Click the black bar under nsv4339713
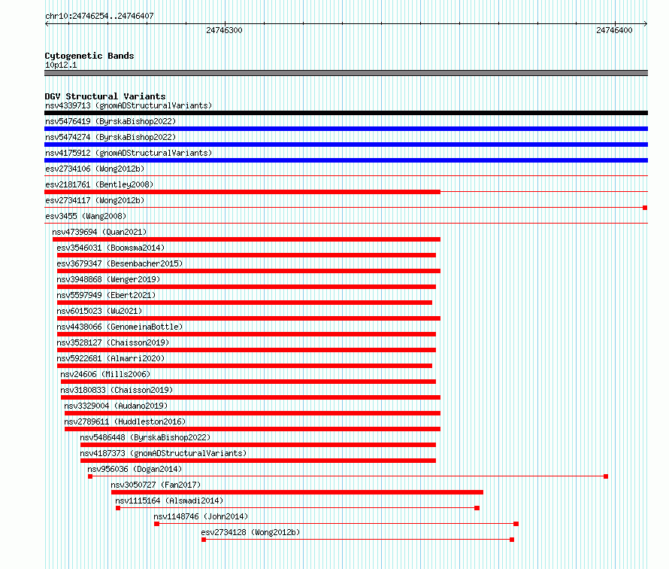 coord(346,113)
